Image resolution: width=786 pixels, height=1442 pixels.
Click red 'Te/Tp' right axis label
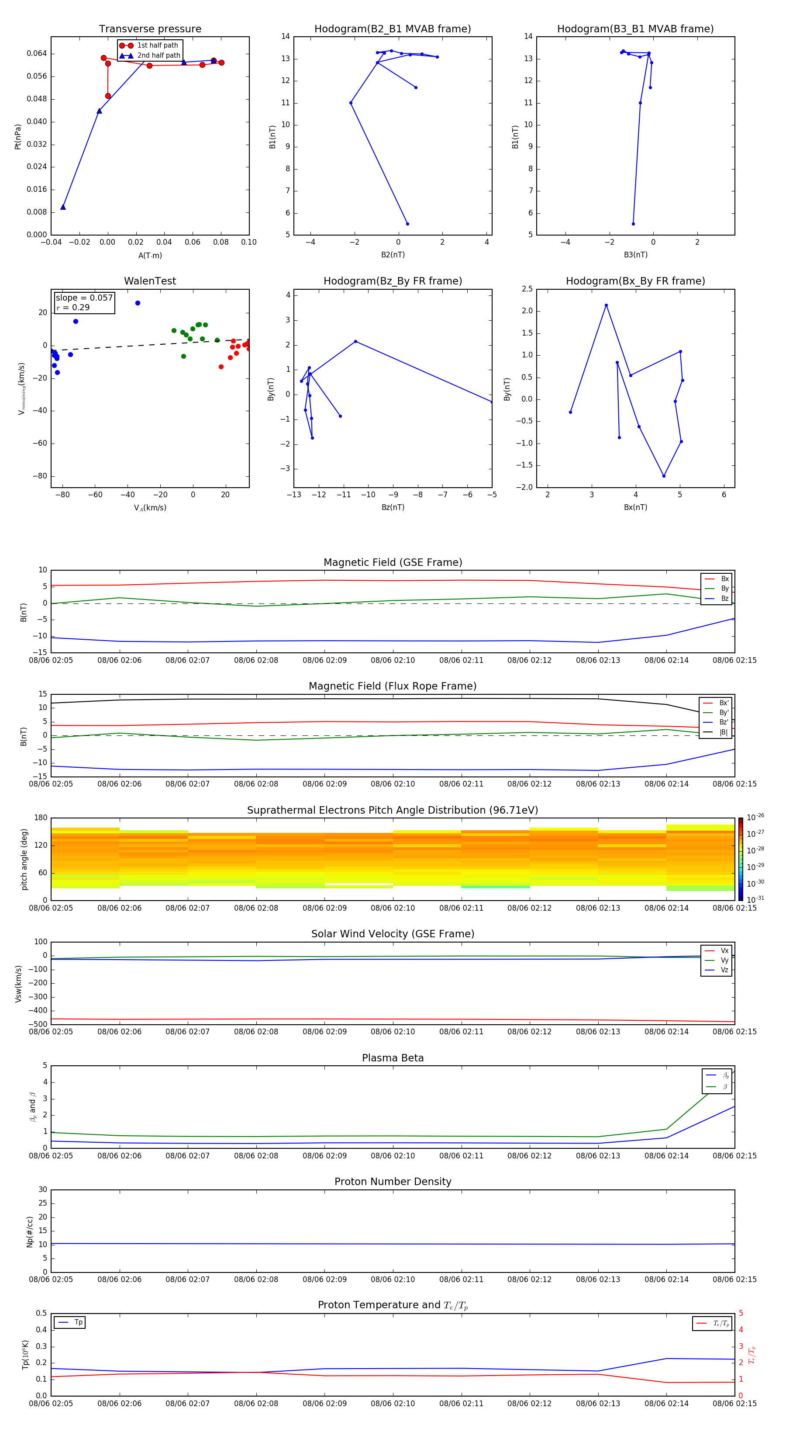(x=752, y=1355)
